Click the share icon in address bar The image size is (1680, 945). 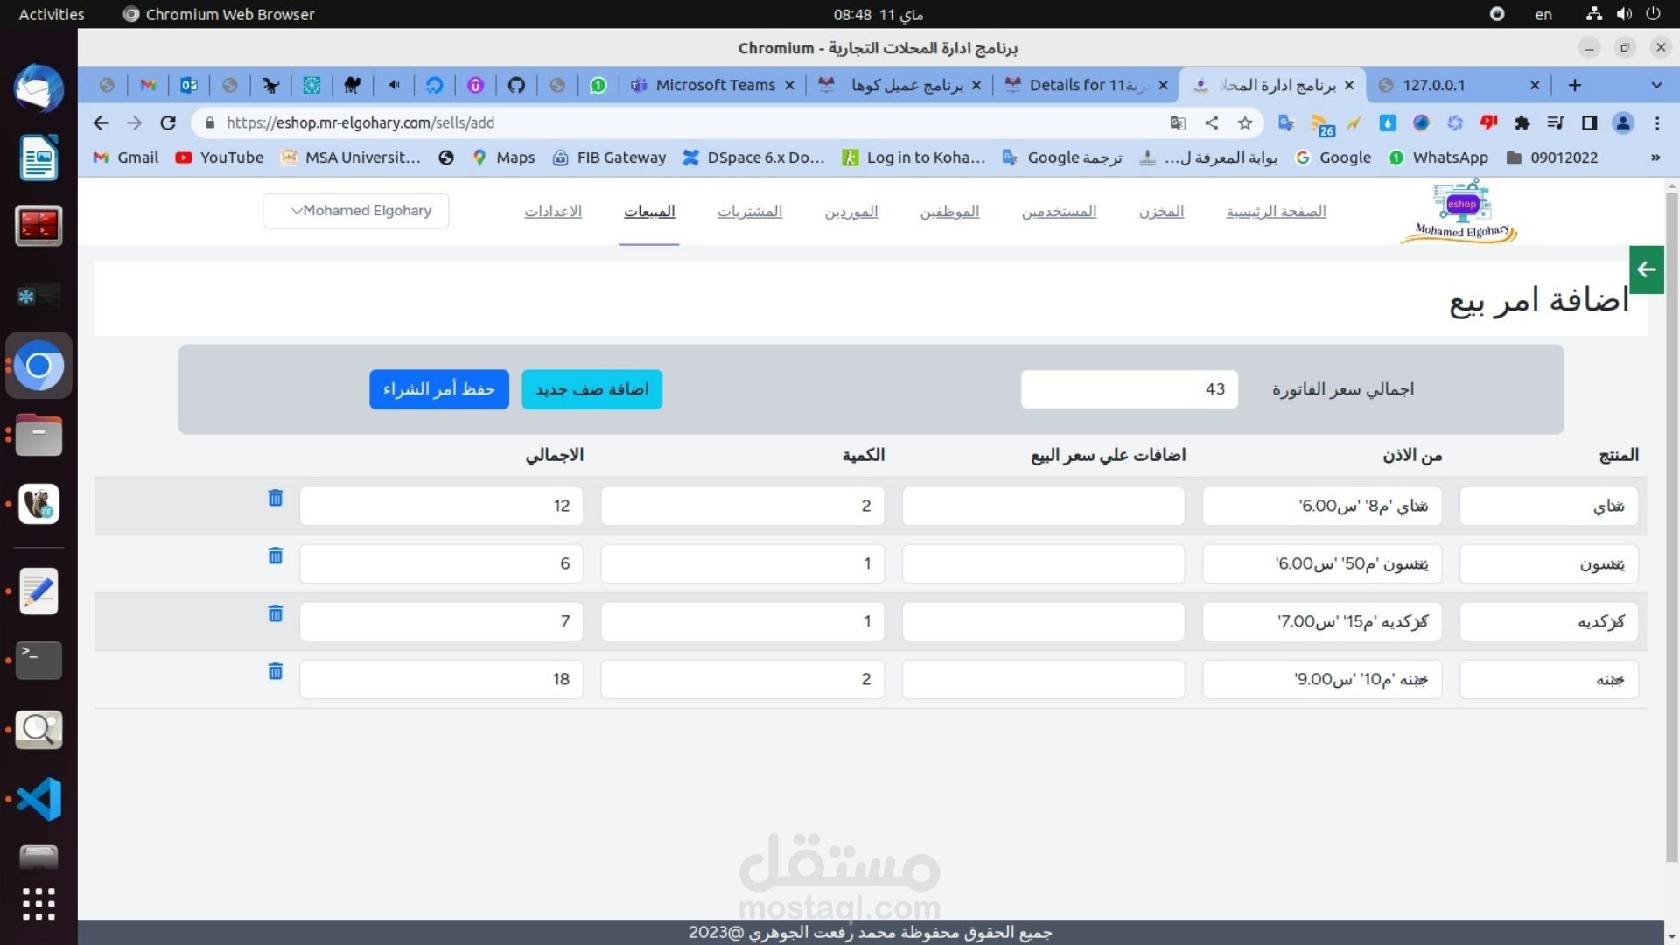pos(1211,123)
